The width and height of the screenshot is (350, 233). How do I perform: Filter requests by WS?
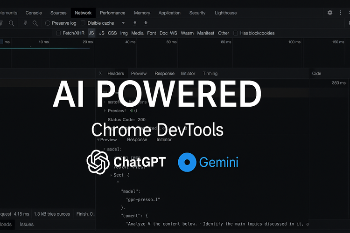pos(174,33)
